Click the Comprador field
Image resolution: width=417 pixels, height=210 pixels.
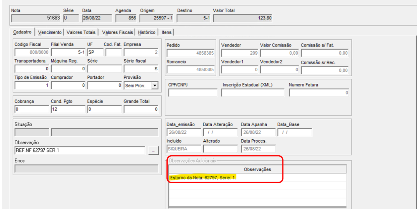(68, 85)
